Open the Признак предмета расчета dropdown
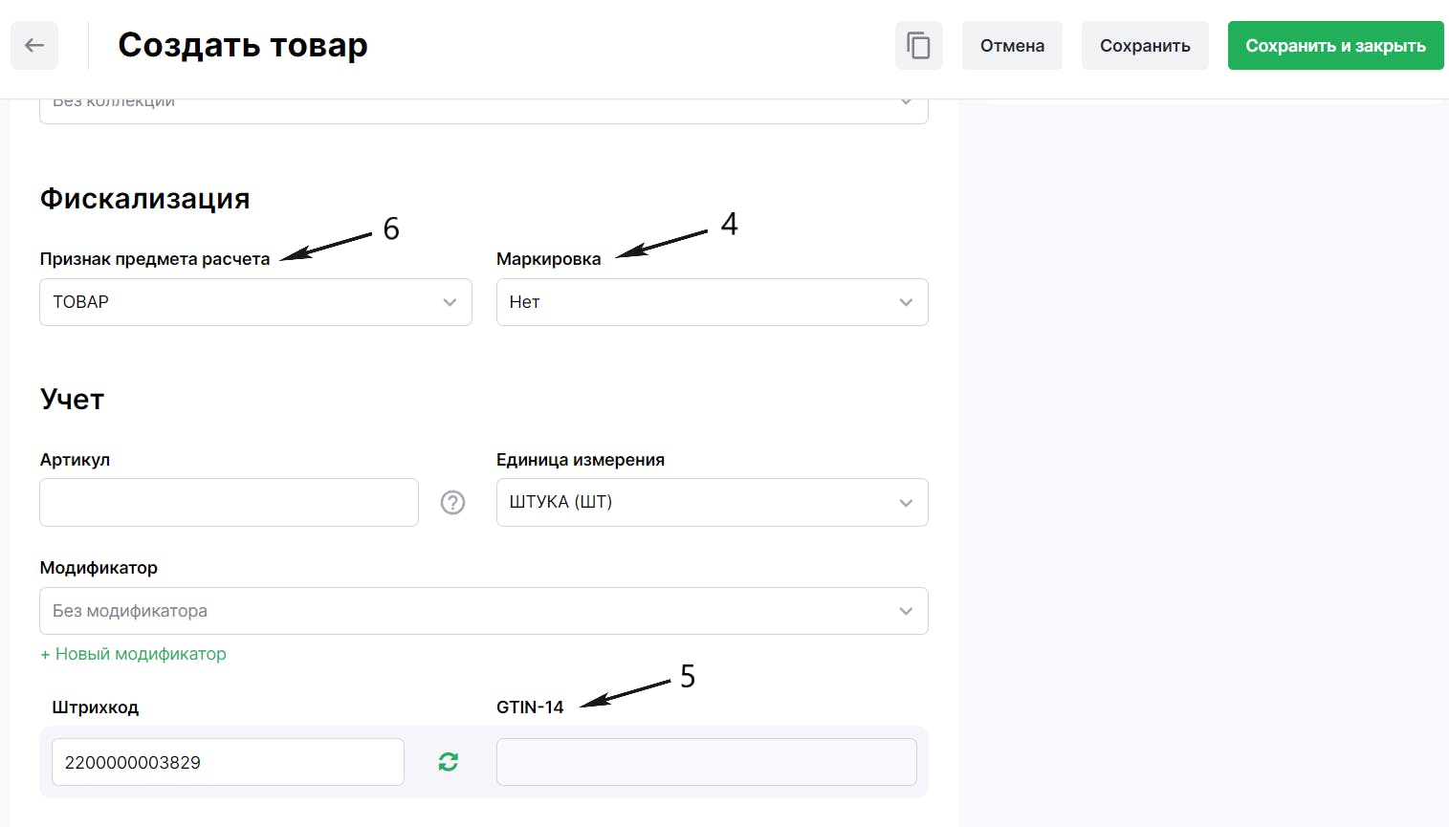1449x827 pixels. [x=255, y=302]
